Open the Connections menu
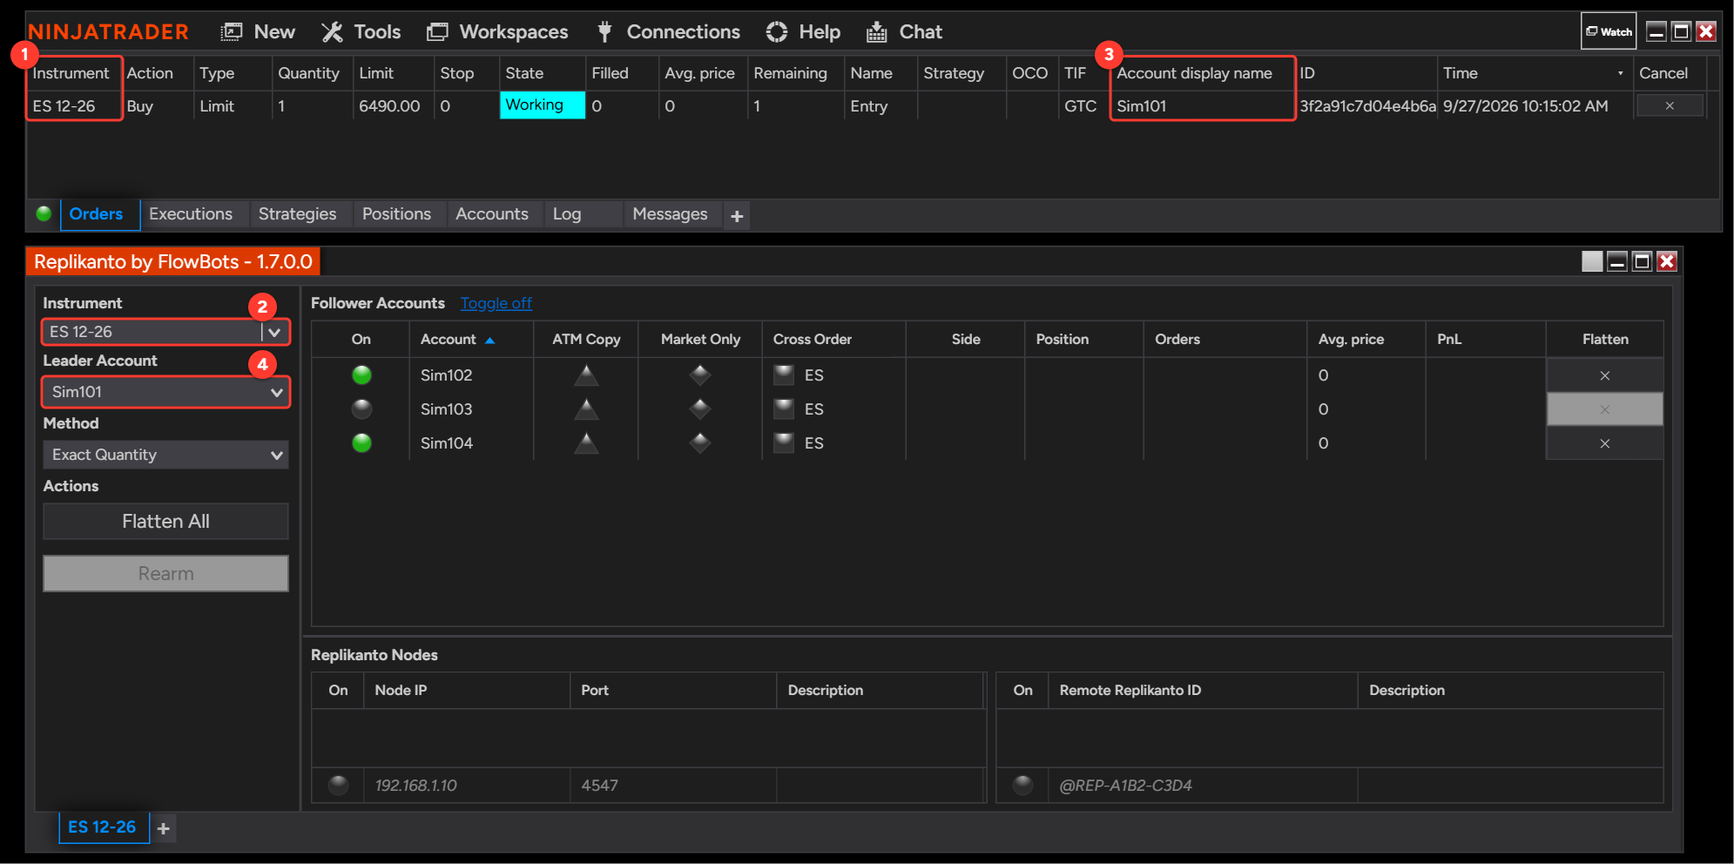This screenshot has width=1734, height=864. 668,32
